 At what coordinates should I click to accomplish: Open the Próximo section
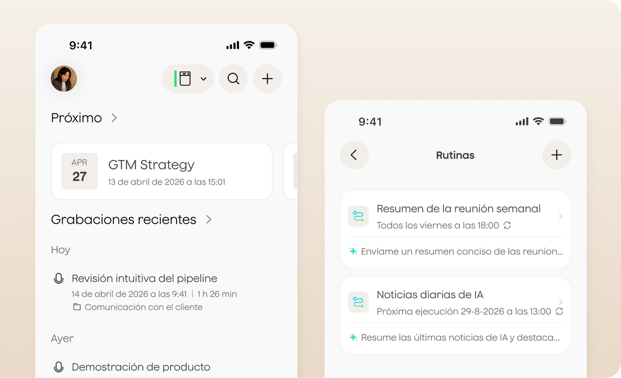(84, 118)
